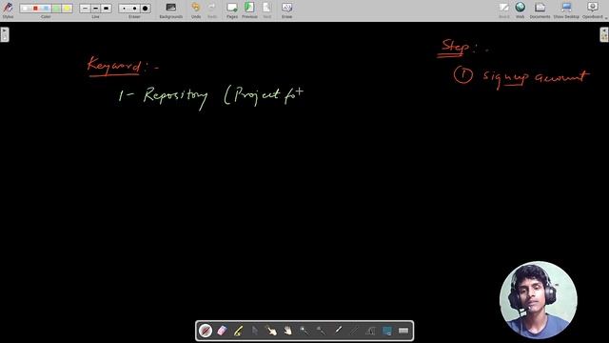Open the Stylus toolbar menu
The height and width of the screenshot is (343, 609).
(8, 10)
